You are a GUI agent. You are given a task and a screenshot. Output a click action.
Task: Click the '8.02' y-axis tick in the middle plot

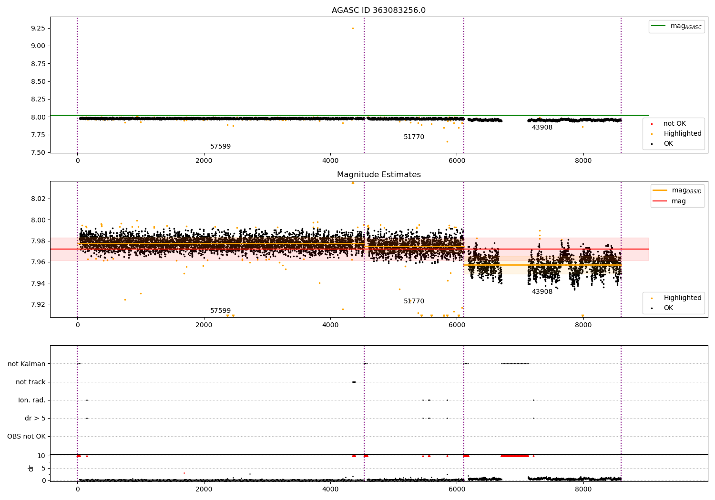38,199
